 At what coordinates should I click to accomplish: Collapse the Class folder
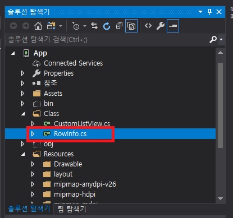point(23,114)
